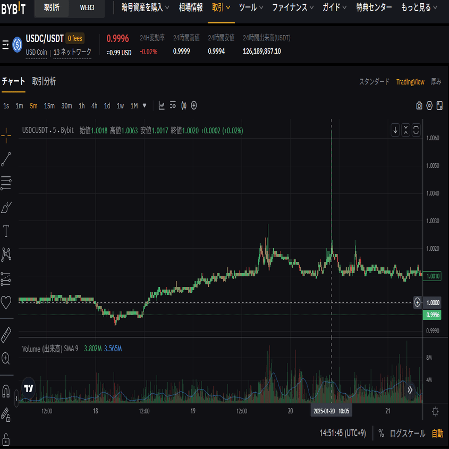Open the indicators settings icon in toolbar
Screen dimensions: 449x449
(173, 105)
